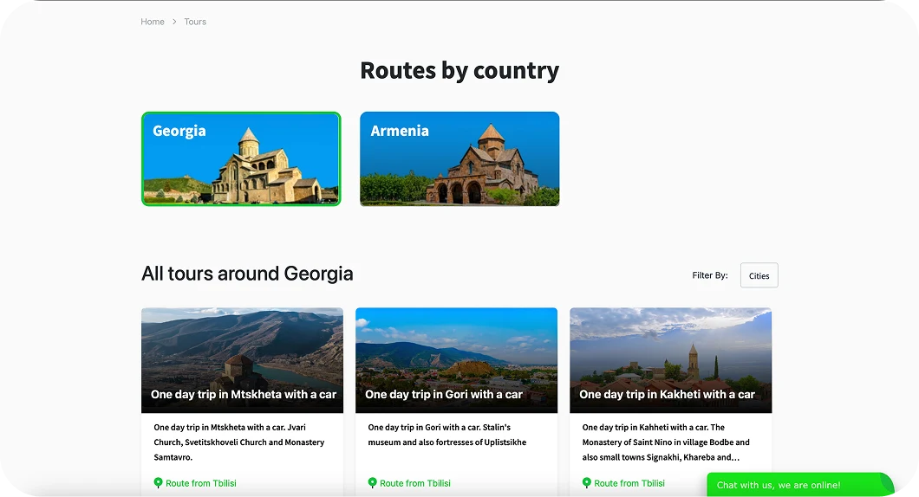This screenshot has width=919, height=497.
Task: Click the location pin icon on Kakheti card
Action: click(586, 483)
